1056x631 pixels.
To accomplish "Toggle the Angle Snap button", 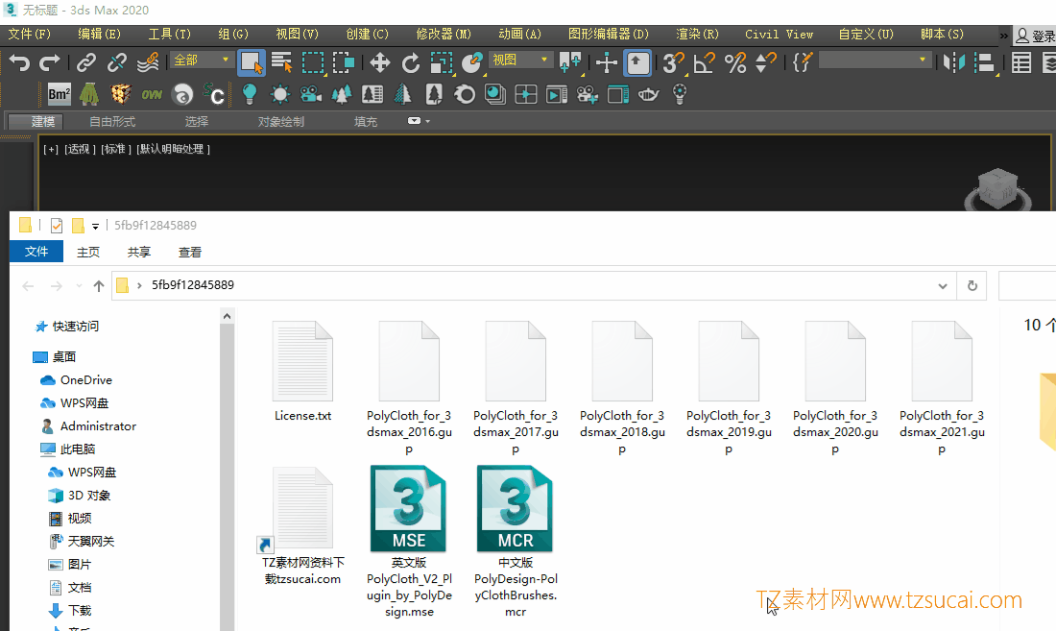I will [705, 62].
